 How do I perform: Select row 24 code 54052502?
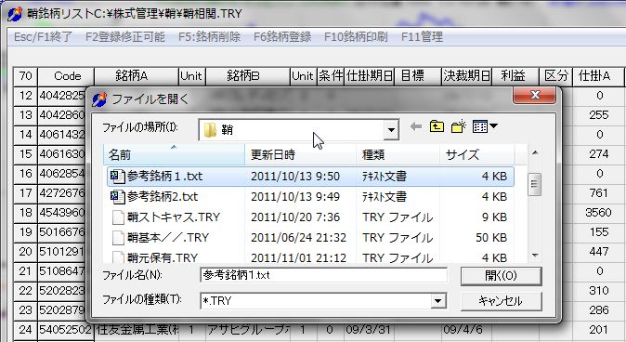pos(66,330)
